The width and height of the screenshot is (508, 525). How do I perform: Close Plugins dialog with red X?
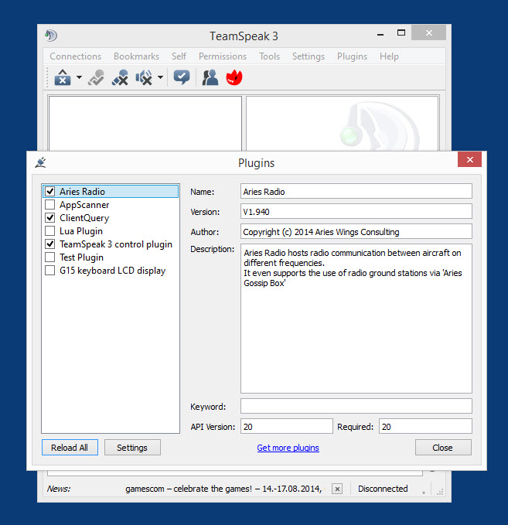(x=469, y=160)
